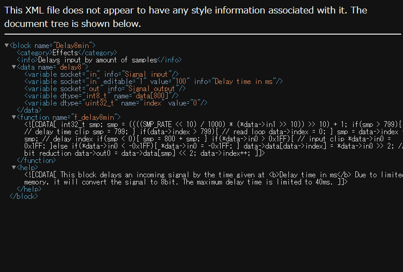Viewport: 403px width, 272px height.
Task: Click the closing </data> tag
Action: [x=29, y=110]
